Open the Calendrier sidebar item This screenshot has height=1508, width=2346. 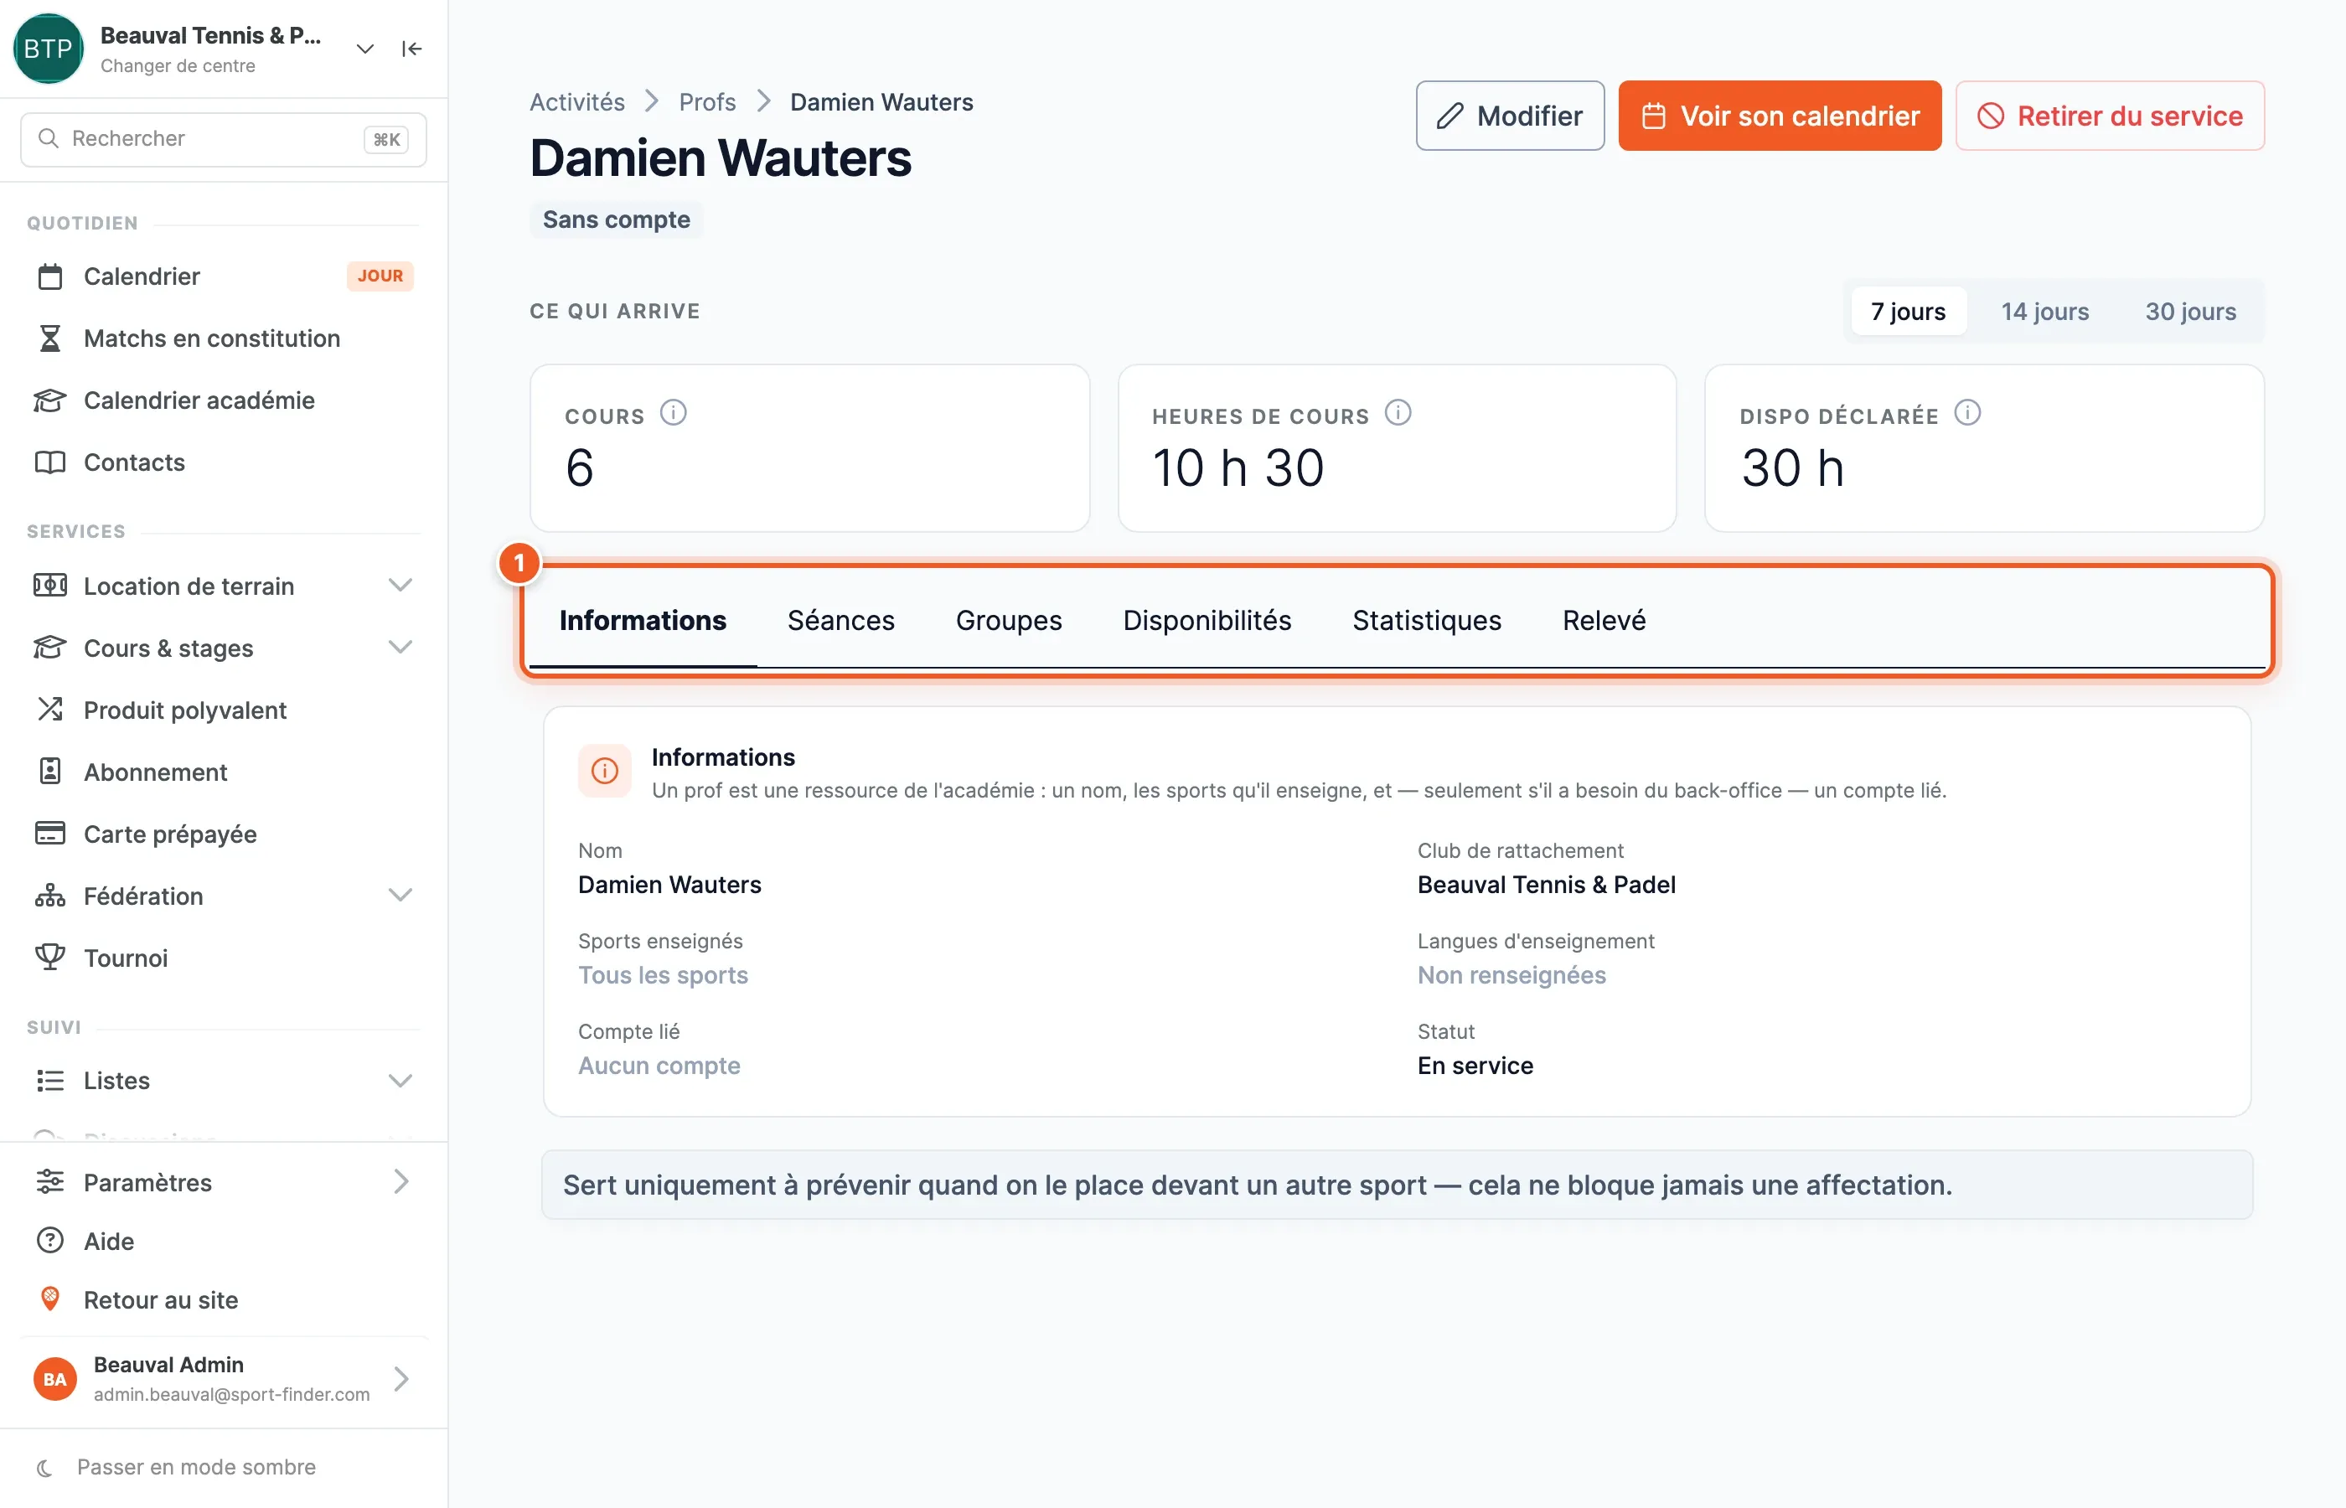point(223,276)
